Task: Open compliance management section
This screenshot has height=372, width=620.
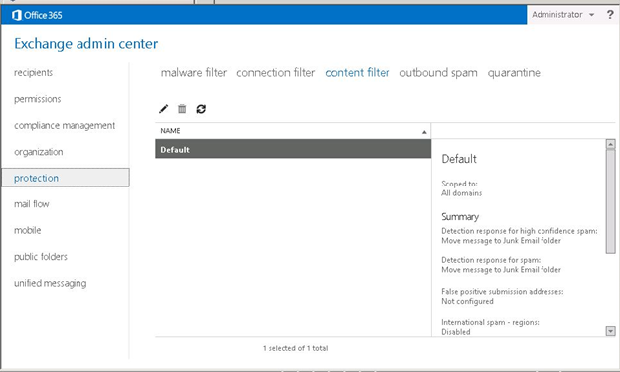Action: pyautogui.click(x=65, y=125)
